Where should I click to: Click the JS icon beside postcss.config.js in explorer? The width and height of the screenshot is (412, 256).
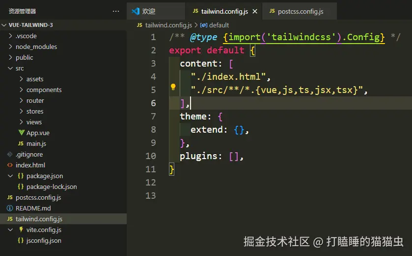point(10,197)
